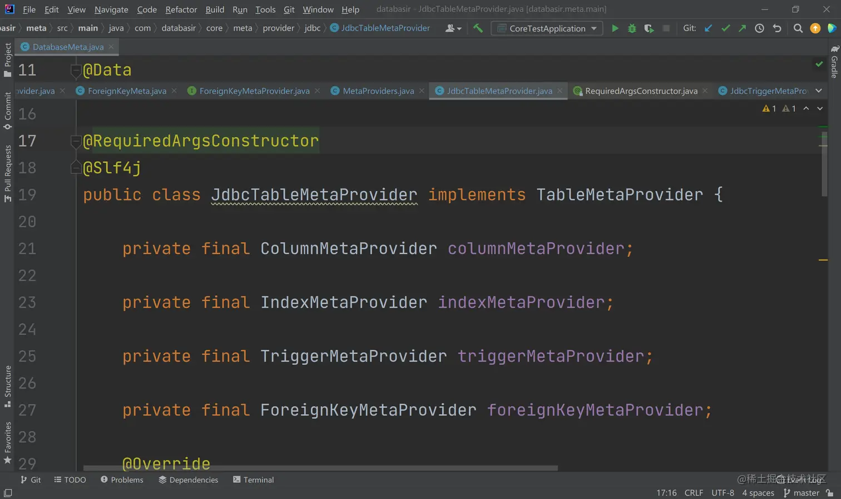This screenshot has width=841, height=499.
Task: Click the gray weak warning indicator
Action: tap(789, 108)
